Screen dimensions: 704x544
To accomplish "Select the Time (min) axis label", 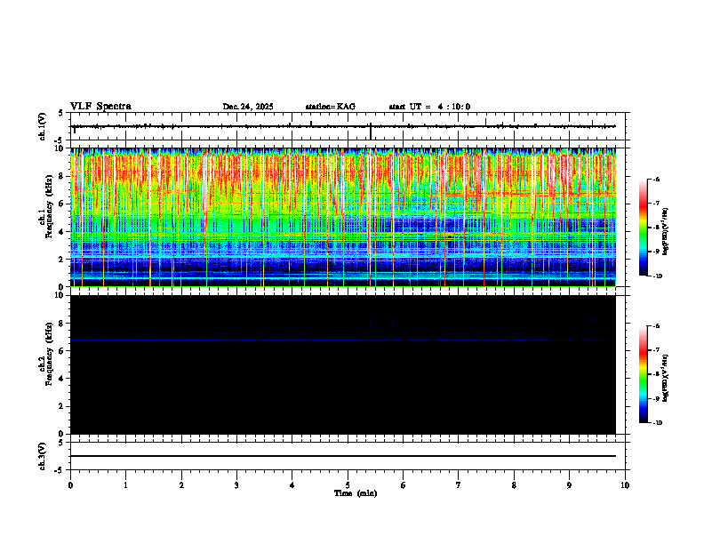I will pos(356,493).
